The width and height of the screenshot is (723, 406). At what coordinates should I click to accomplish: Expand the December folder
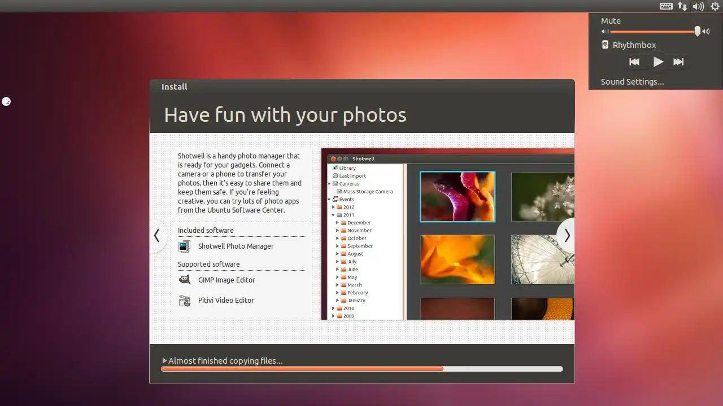tap(337, 223)
